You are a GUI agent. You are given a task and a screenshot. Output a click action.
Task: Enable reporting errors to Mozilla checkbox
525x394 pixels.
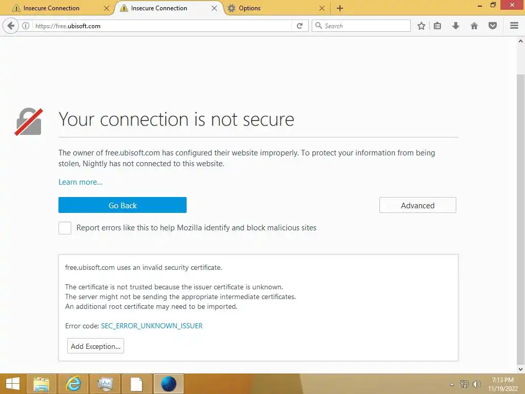click(x=65, y=228)
